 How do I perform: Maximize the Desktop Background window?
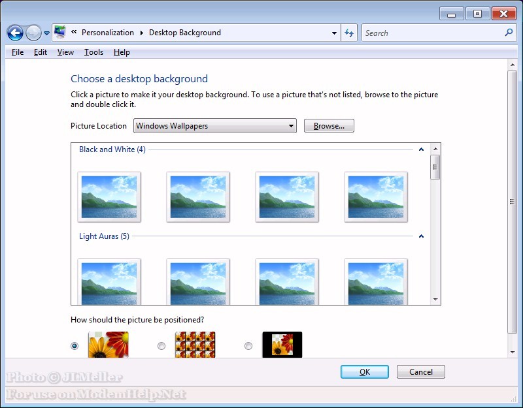pyautogui.click(x=478, y=14)
